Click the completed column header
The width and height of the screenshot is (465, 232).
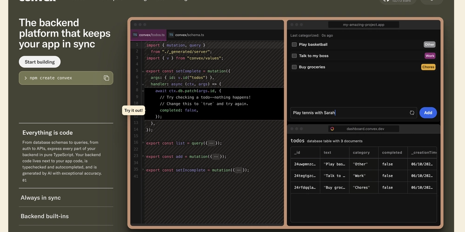393,152
